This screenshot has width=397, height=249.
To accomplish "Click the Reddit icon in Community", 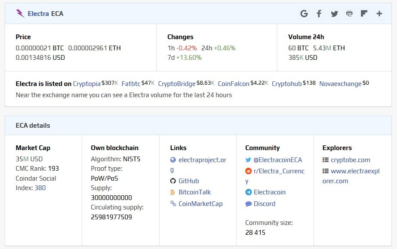I will pos(248,171).
